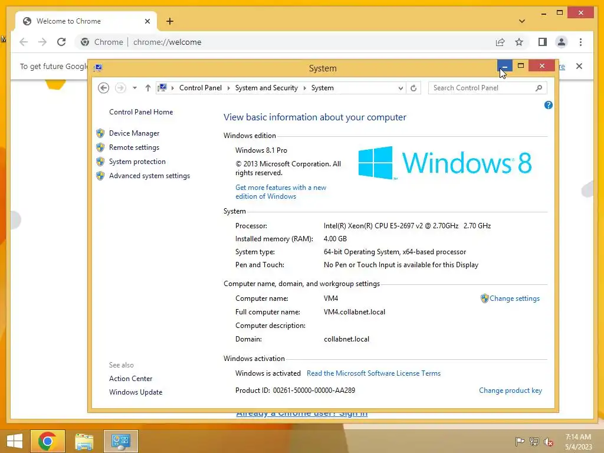Image resolution: width=604 pixels, height=453 pixels.
Task: Read the Microsoft Software License Terms
Action: (x=373, y=373)
